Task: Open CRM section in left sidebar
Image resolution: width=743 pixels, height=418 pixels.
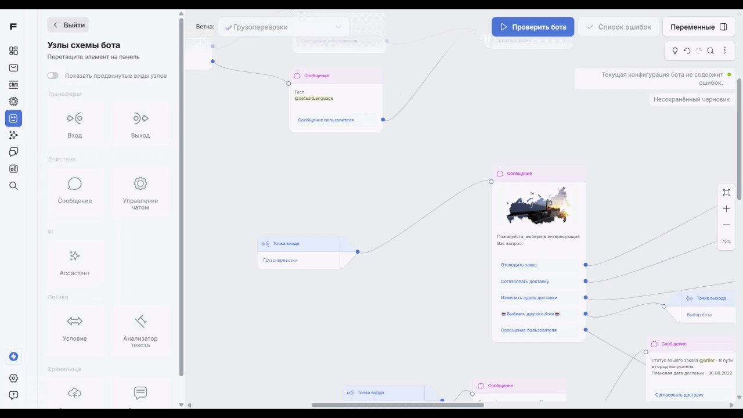Action: (x=13, y=85)
